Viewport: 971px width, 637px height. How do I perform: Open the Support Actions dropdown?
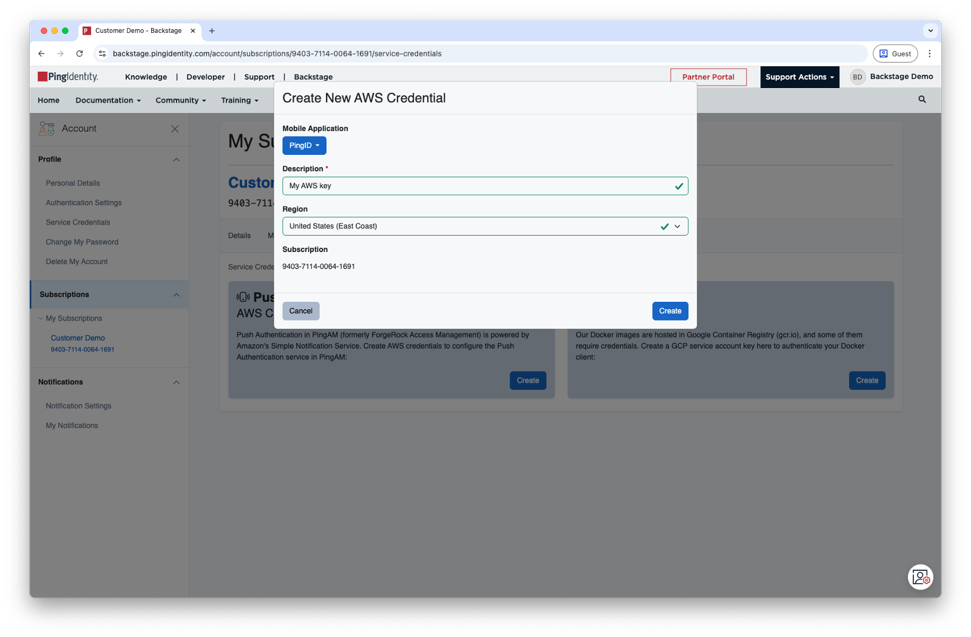click(x=799, y=77)
